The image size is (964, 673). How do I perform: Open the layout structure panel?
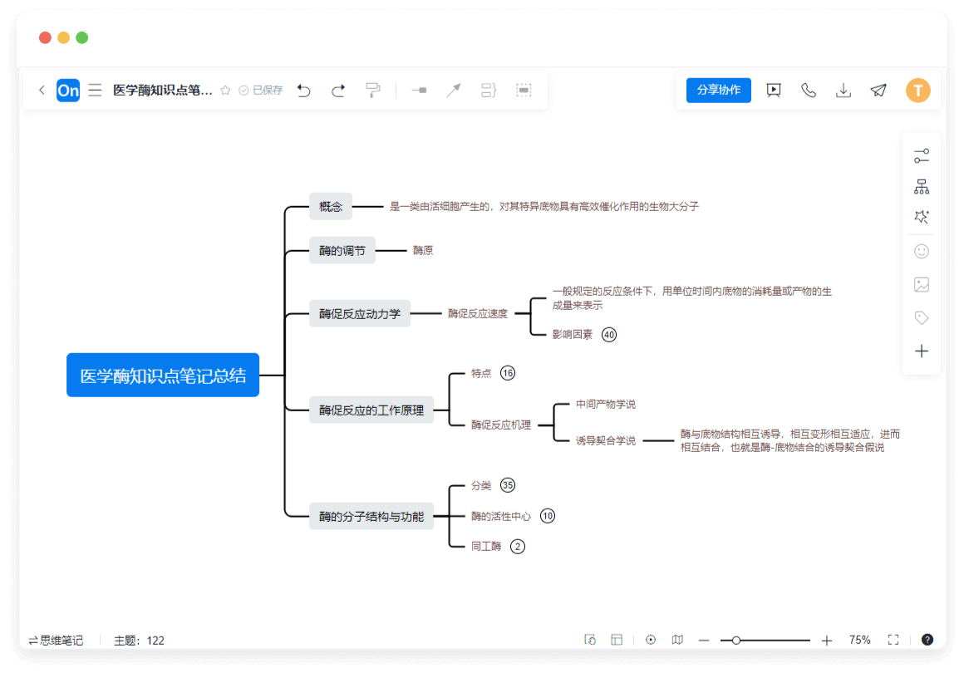pyautogui.click(x=921, y=186)
